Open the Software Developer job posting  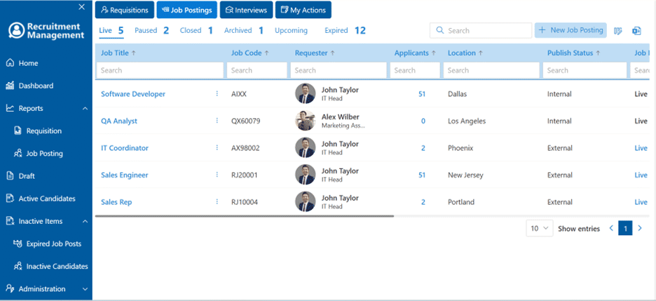click(133, 94)
